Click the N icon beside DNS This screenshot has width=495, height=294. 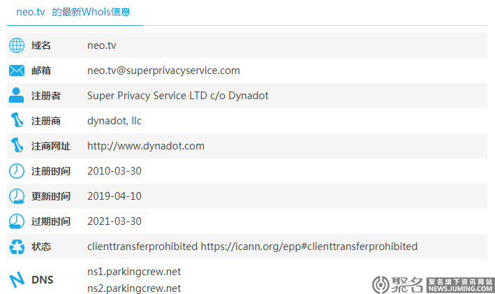coord(17,280)
